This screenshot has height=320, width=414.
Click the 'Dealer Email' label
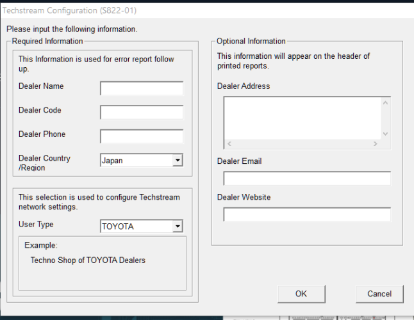(240, 161)
